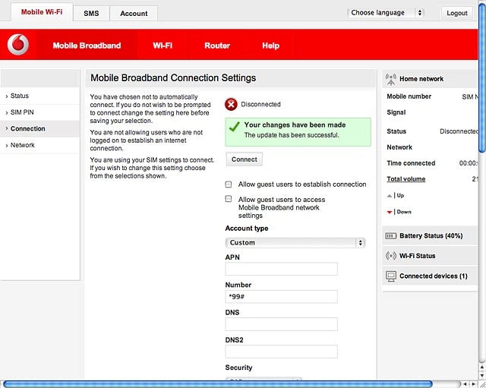Tick guest access to network settings checkbox
The height and width of the screenshot is (388, 486).
click(229, 199)
